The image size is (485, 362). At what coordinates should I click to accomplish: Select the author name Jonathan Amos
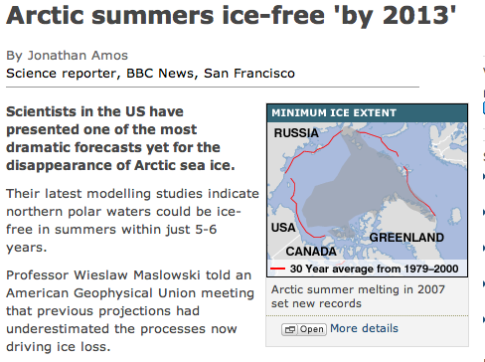point(78,56)
